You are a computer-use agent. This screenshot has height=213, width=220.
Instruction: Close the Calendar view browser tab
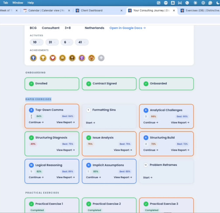coord(69,10)
